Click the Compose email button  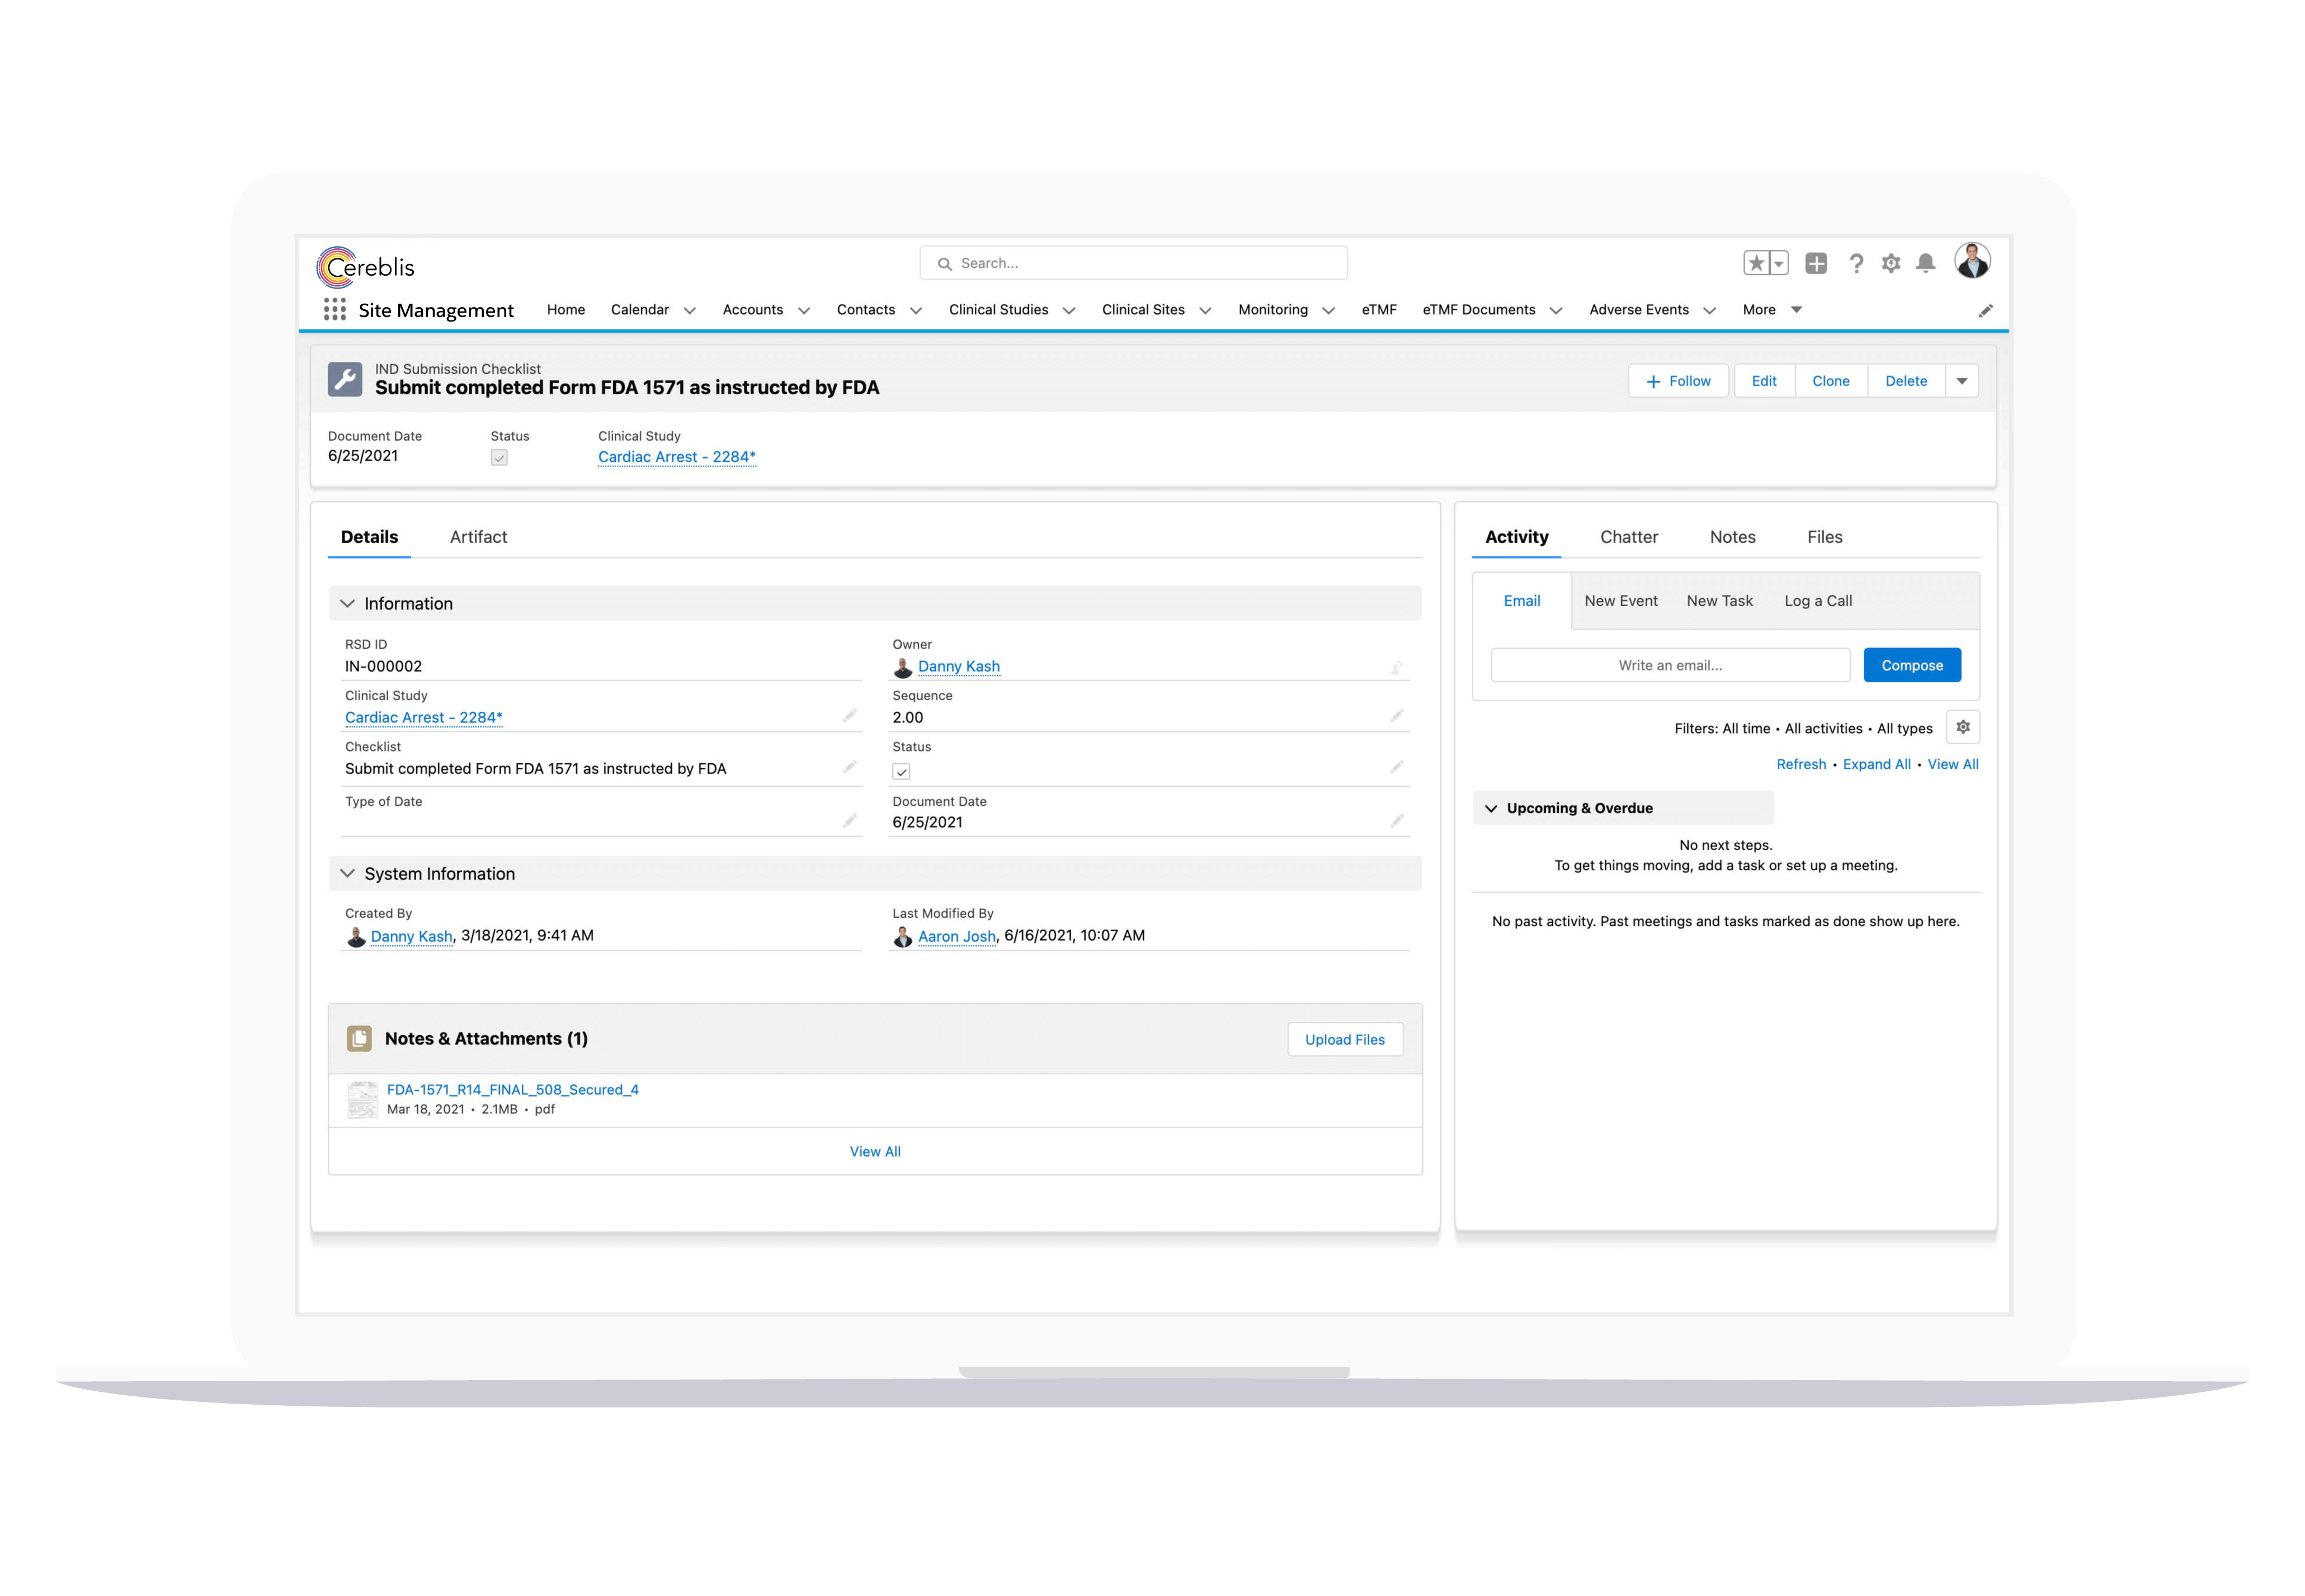(x=1912, y=665)
